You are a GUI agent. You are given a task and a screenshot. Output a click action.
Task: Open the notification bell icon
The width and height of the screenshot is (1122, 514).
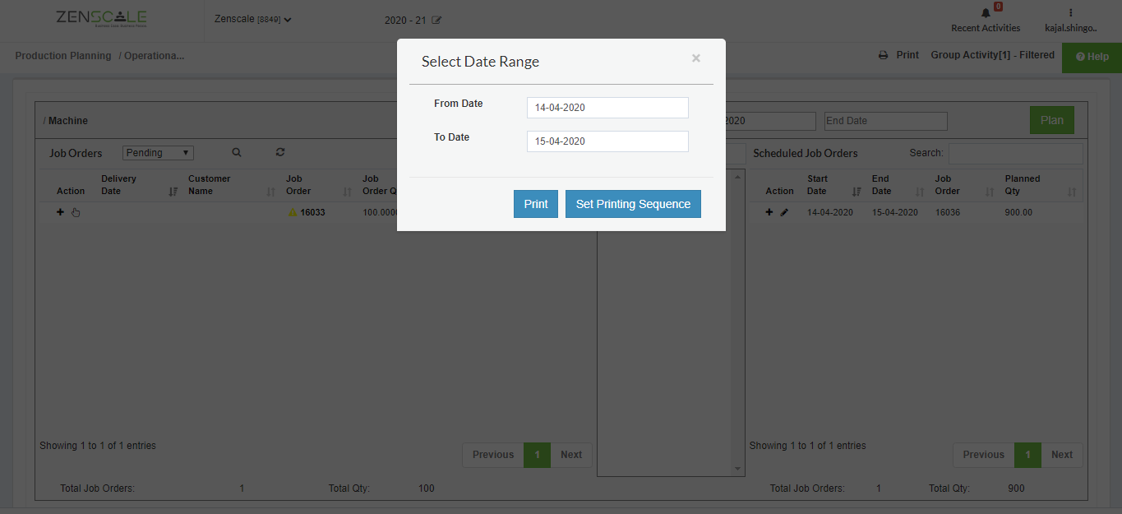986,13
